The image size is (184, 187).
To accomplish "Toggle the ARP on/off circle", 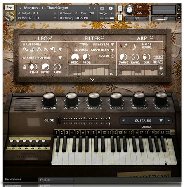I will click(151, 38).
